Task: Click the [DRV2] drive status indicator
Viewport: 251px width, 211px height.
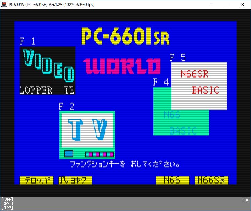Action: tap(7, 208)
